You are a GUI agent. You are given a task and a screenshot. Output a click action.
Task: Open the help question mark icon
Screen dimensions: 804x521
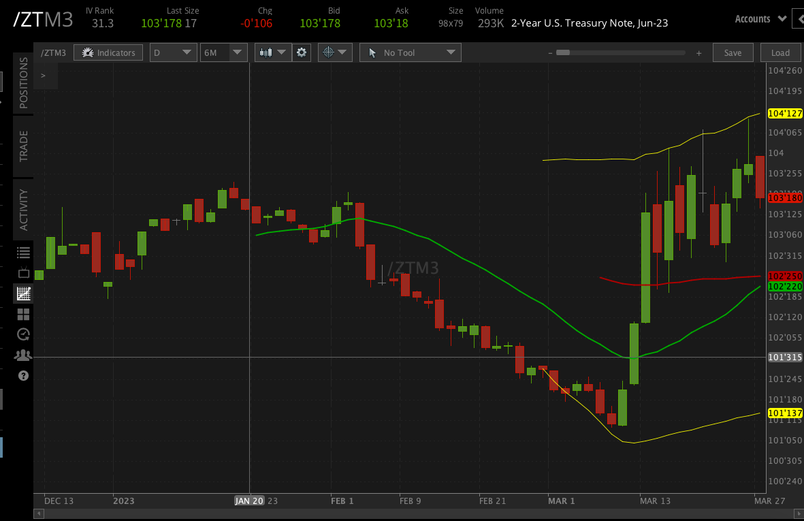click(x=23, y=376)
